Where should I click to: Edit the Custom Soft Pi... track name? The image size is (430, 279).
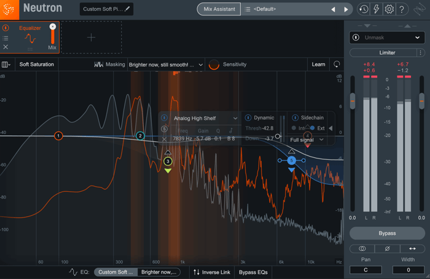point(106,9)
